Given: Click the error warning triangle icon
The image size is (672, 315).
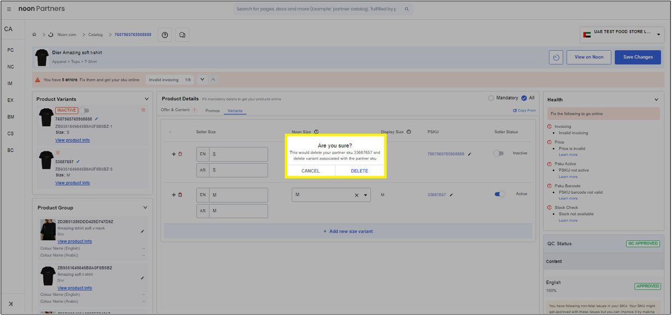Looking at the screenshot, I should pyautogui.click(x=38, y=80).
